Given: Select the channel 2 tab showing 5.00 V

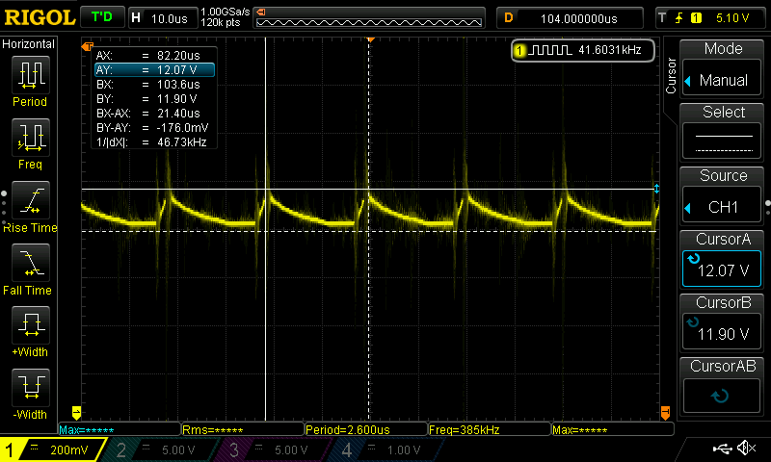Looking at the screenshot, I should pos(160,449).
